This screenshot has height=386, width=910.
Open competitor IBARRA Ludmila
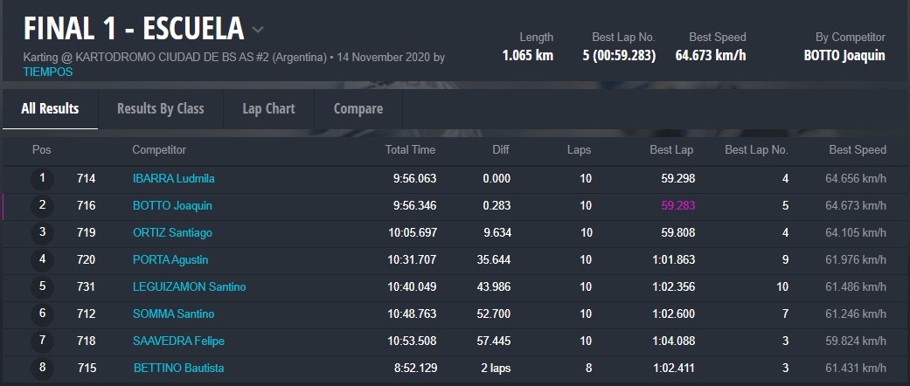point(173,179)
